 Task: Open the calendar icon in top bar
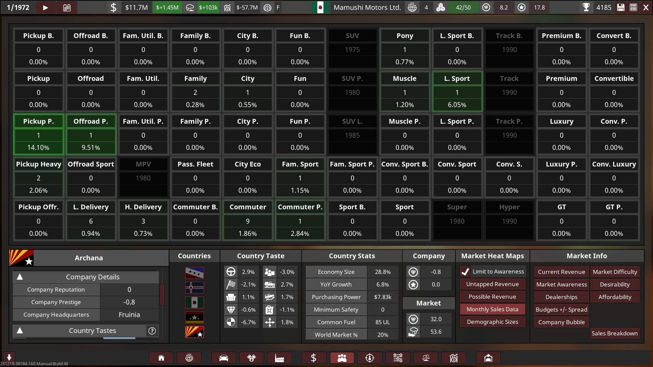pos(67,7)
